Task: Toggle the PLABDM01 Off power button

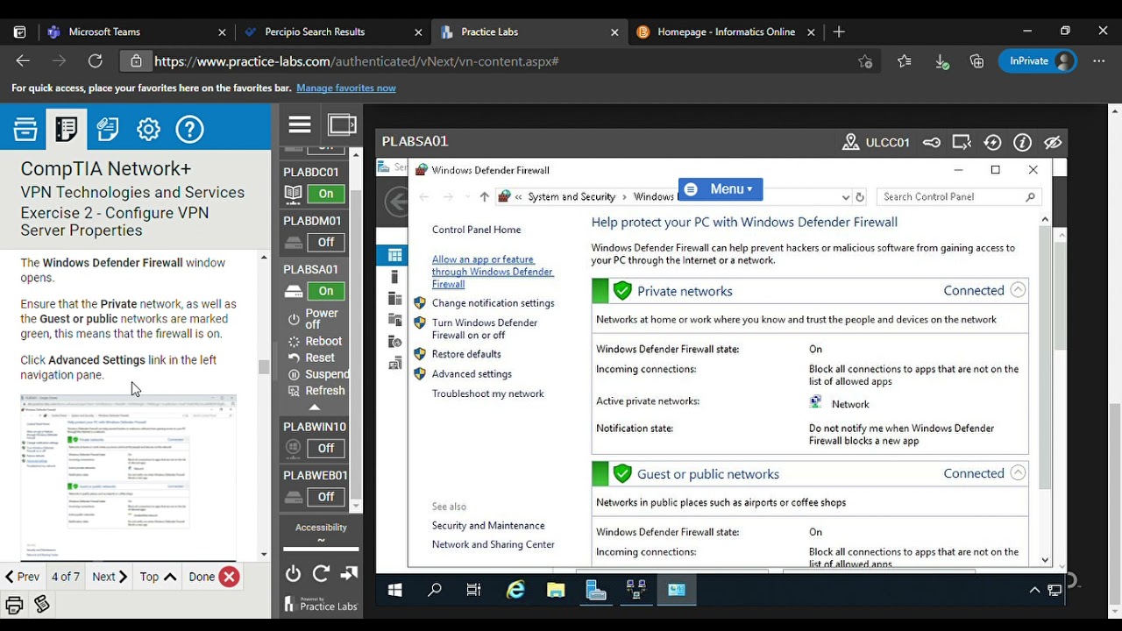Action: tap(326, 242)
